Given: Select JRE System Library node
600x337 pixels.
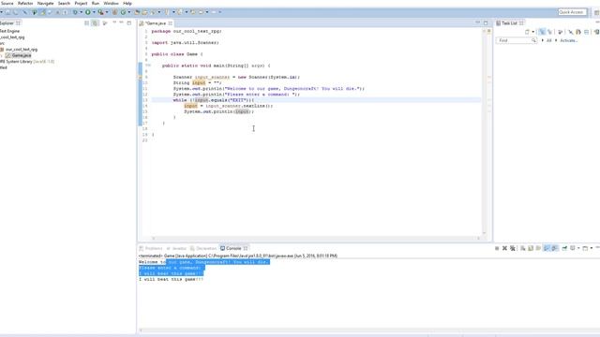Looking at the screenshot, I should pyautogui.click(x=27, y=62).
